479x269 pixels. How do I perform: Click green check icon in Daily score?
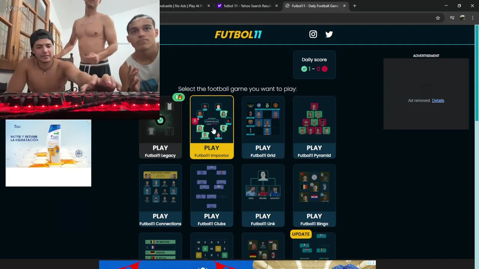[304, 69]
